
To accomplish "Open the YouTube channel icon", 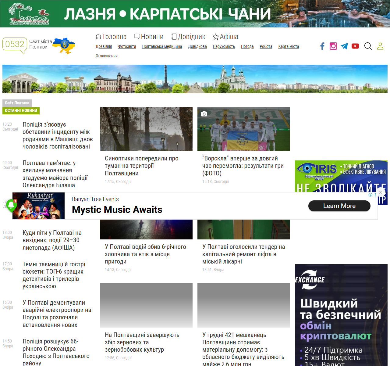I will click(355, 46).
